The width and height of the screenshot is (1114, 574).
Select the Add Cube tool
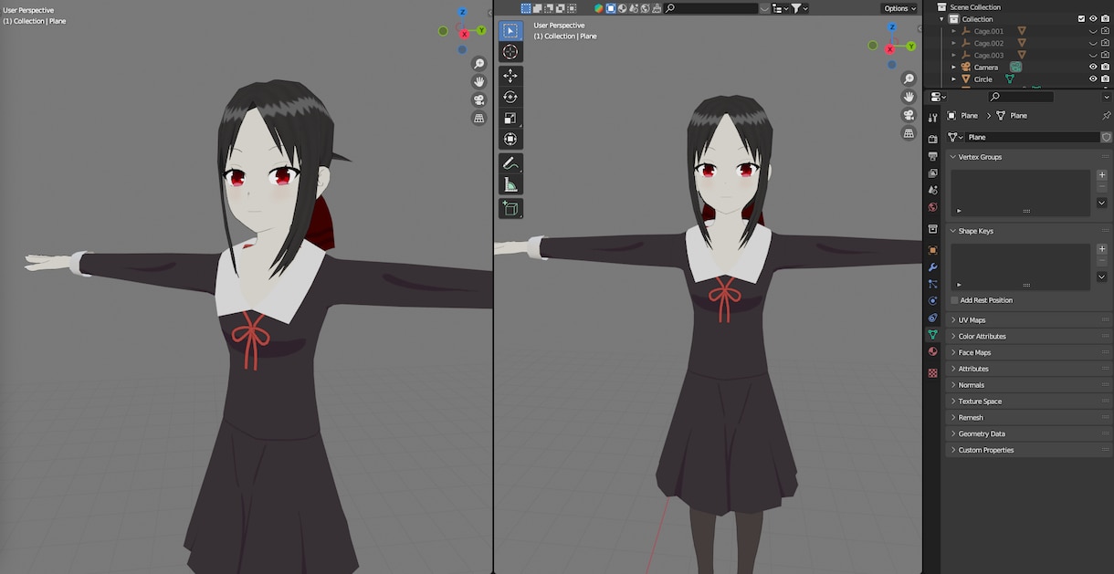tap(510, 209)
